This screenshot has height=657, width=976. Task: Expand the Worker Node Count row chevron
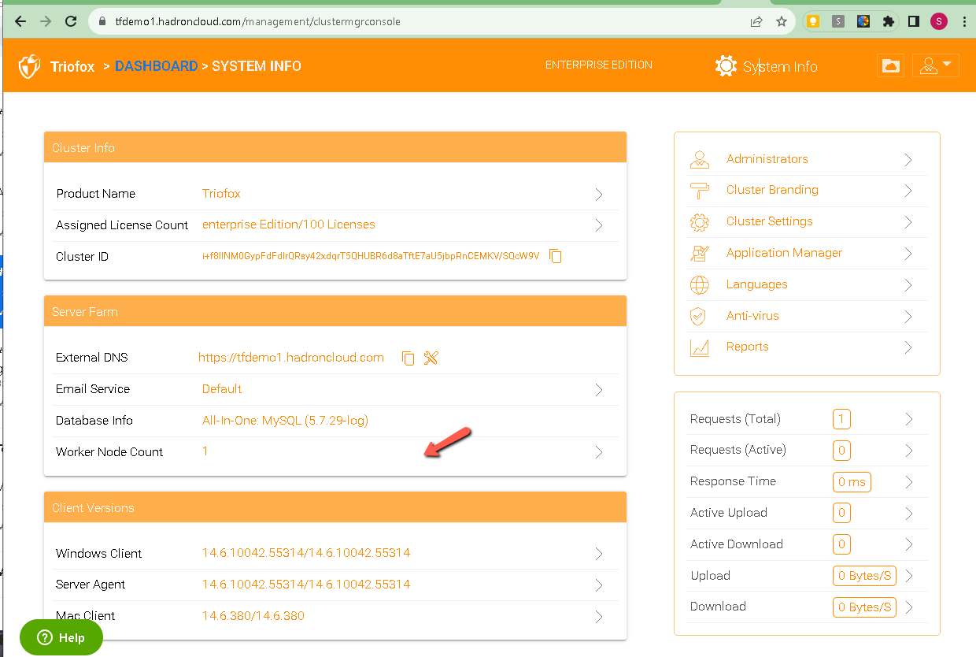click(x=599, y=452)
